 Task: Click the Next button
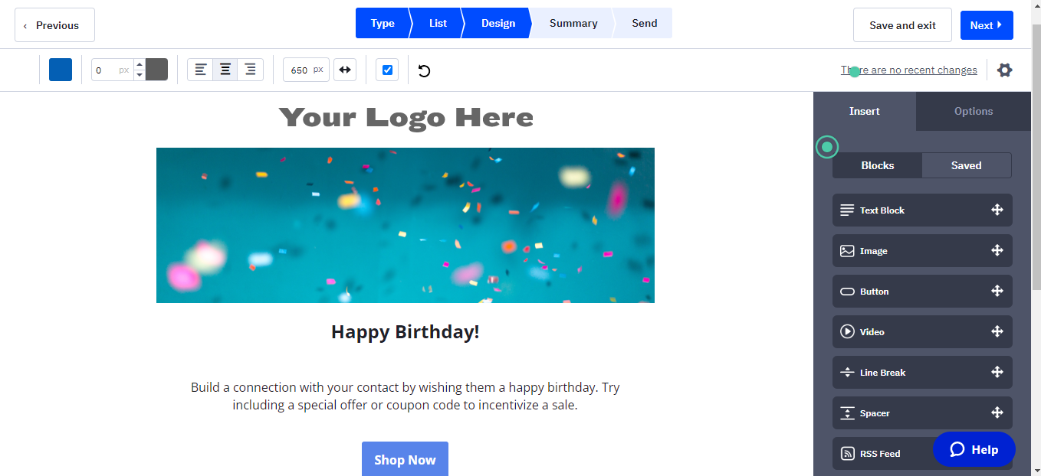point(986,25)
